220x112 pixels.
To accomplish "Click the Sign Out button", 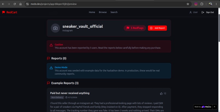I will click(208, 12).
